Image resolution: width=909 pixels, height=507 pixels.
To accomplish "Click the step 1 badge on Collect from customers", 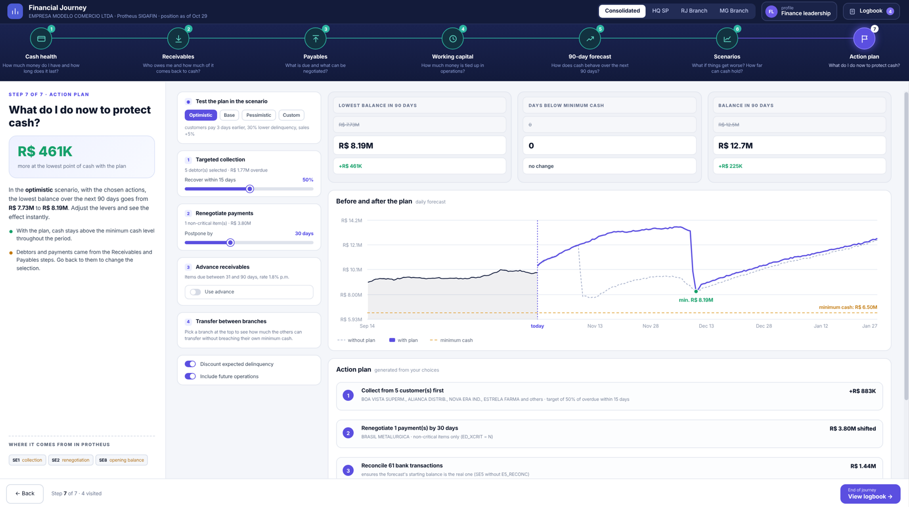I will [348, 395].
